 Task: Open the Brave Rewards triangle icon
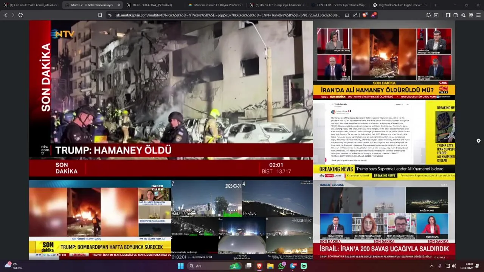[374, 15]
